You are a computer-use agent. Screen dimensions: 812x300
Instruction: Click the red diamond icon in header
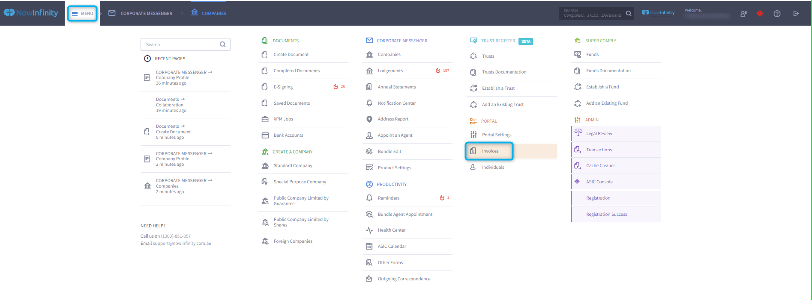point(760,14)
